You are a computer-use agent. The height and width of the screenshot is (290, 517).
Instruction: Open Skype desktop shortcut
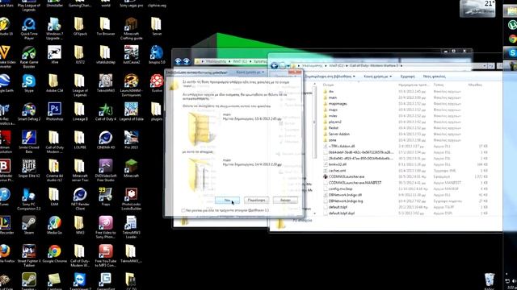[x=29, y=83]
